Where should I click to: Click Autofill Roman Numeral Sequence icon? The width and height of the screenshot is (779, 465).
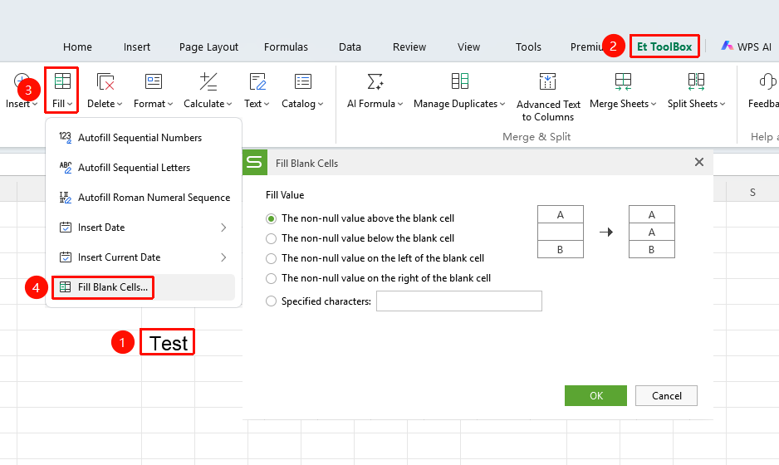(x=65, y=198)
